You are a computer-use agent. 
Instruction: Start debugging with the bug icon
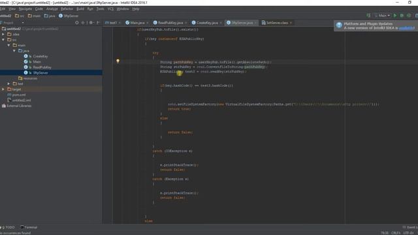tap(402, 16)
